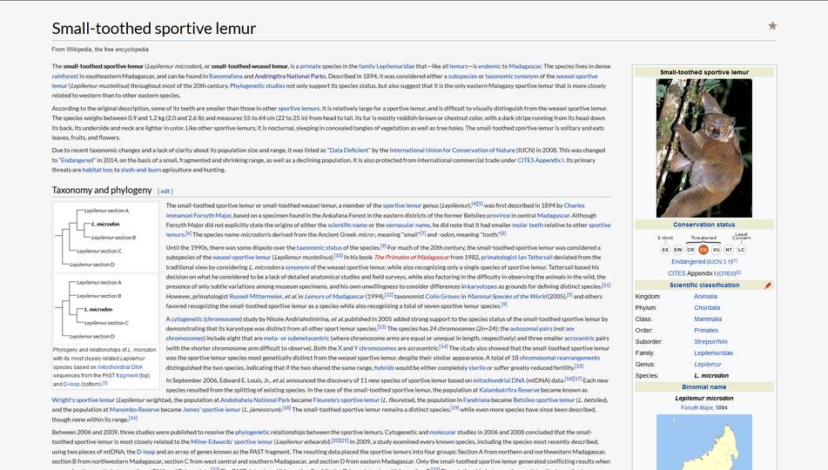Go to the Colin Groves article
The image size is (828, 470).
click(442, 296)
